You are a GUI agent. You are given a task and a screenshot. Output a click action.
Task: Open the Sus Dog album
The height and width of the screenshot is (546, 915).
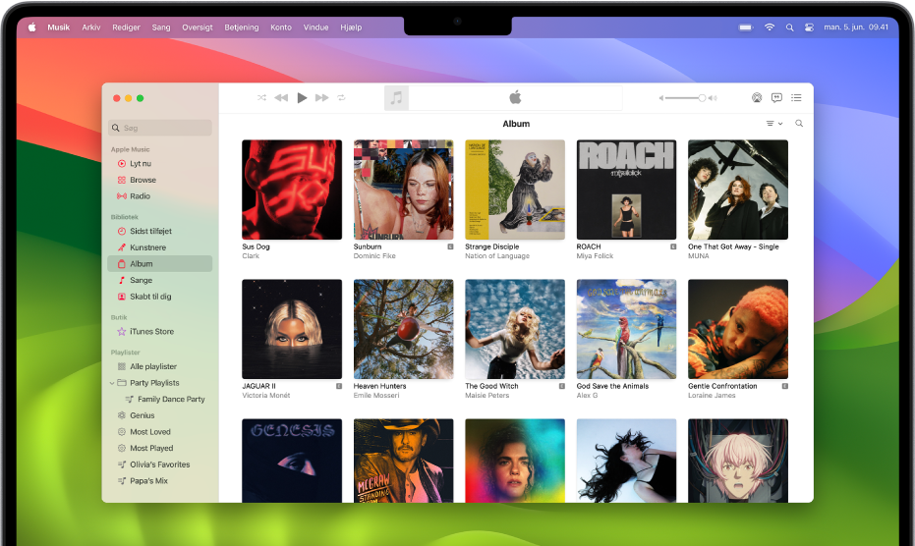(x=292, y=190)
